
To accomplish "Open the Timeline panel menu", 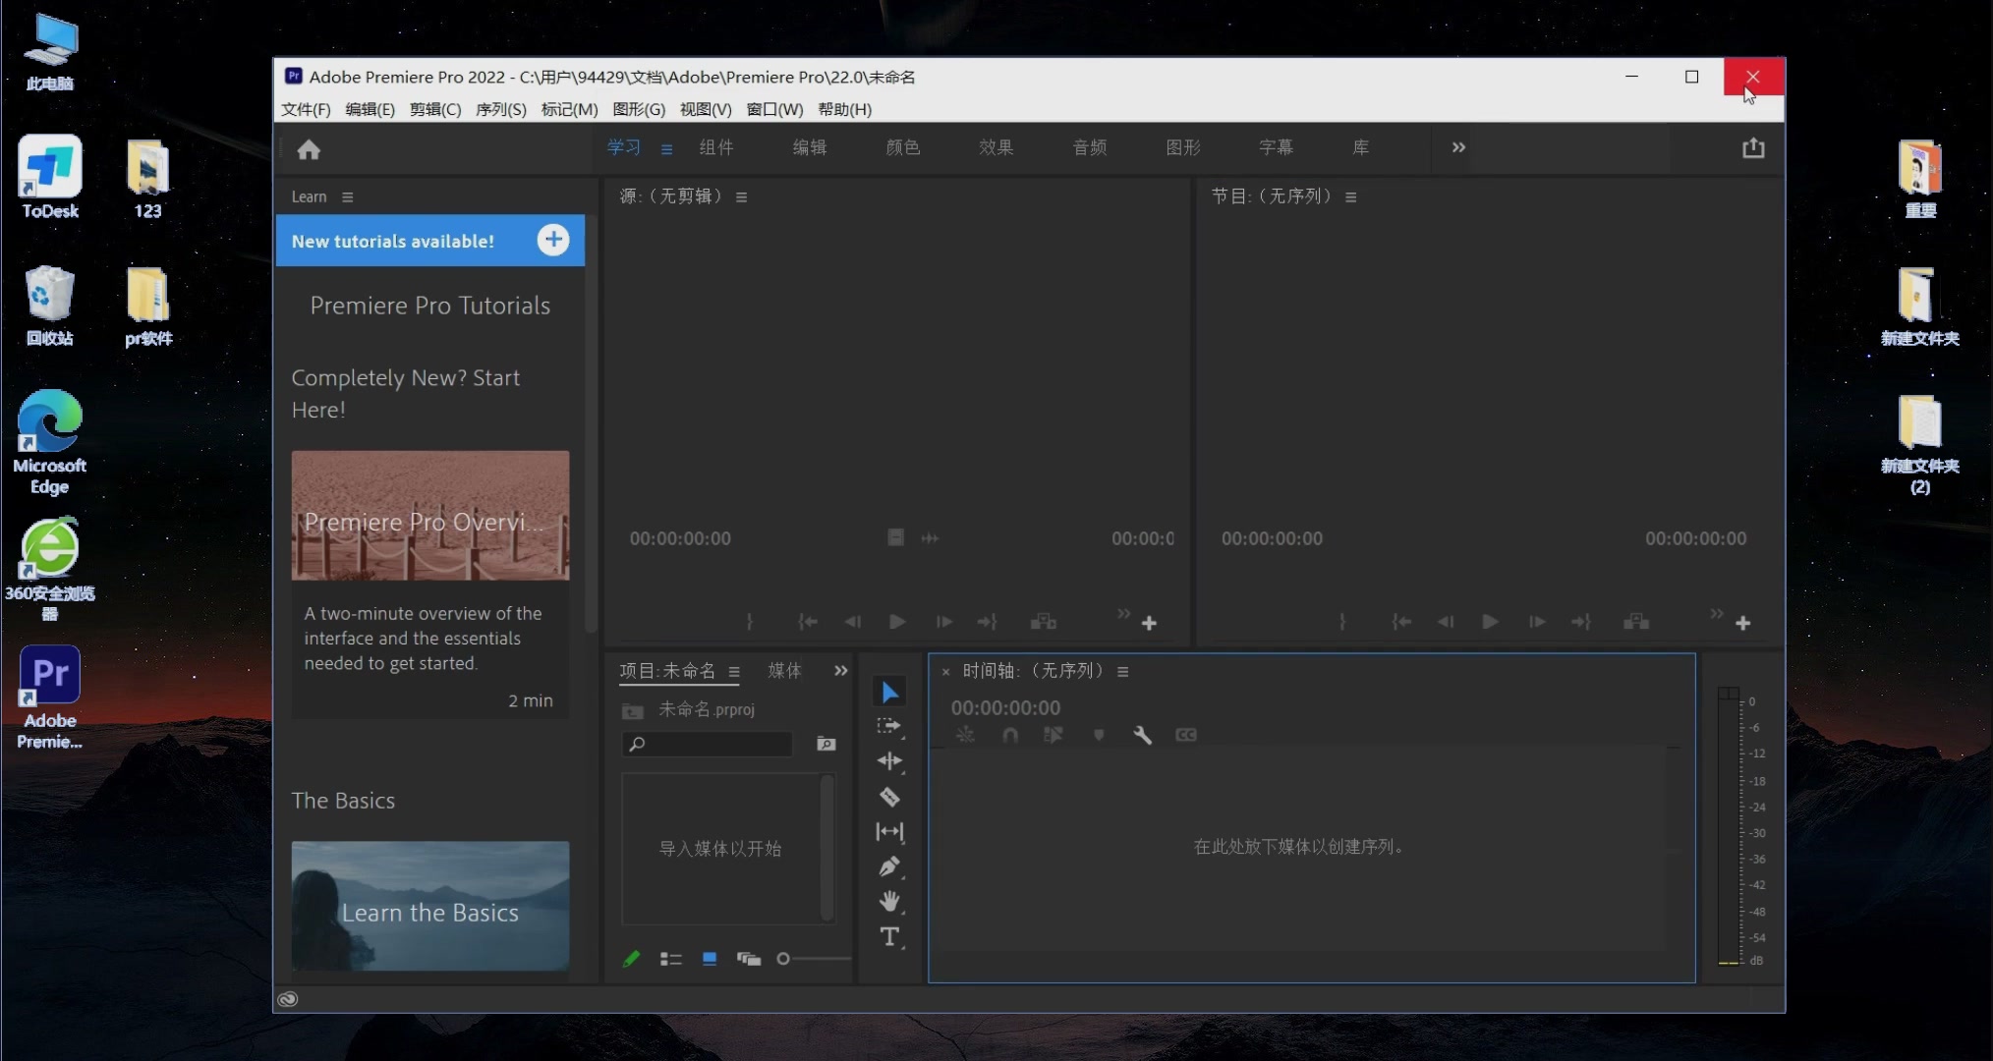I will (1122, 672).
